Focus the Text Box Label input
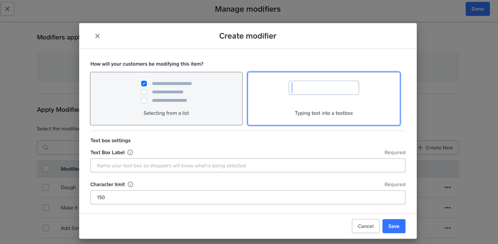This screenshot has width=498, height=244. point(247,165)
